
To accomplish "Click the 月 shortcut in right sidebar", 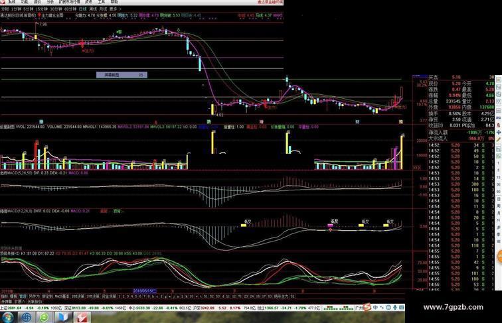I will pos(499,213).
